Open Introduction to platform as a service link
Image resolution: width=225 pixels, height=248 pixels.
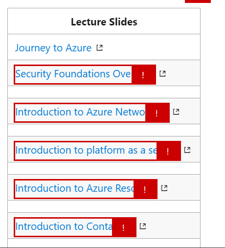(86, 150)
